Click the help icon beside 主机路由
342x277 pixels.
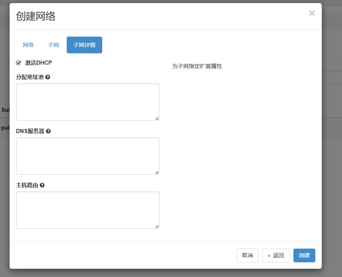tap(42, 185)
